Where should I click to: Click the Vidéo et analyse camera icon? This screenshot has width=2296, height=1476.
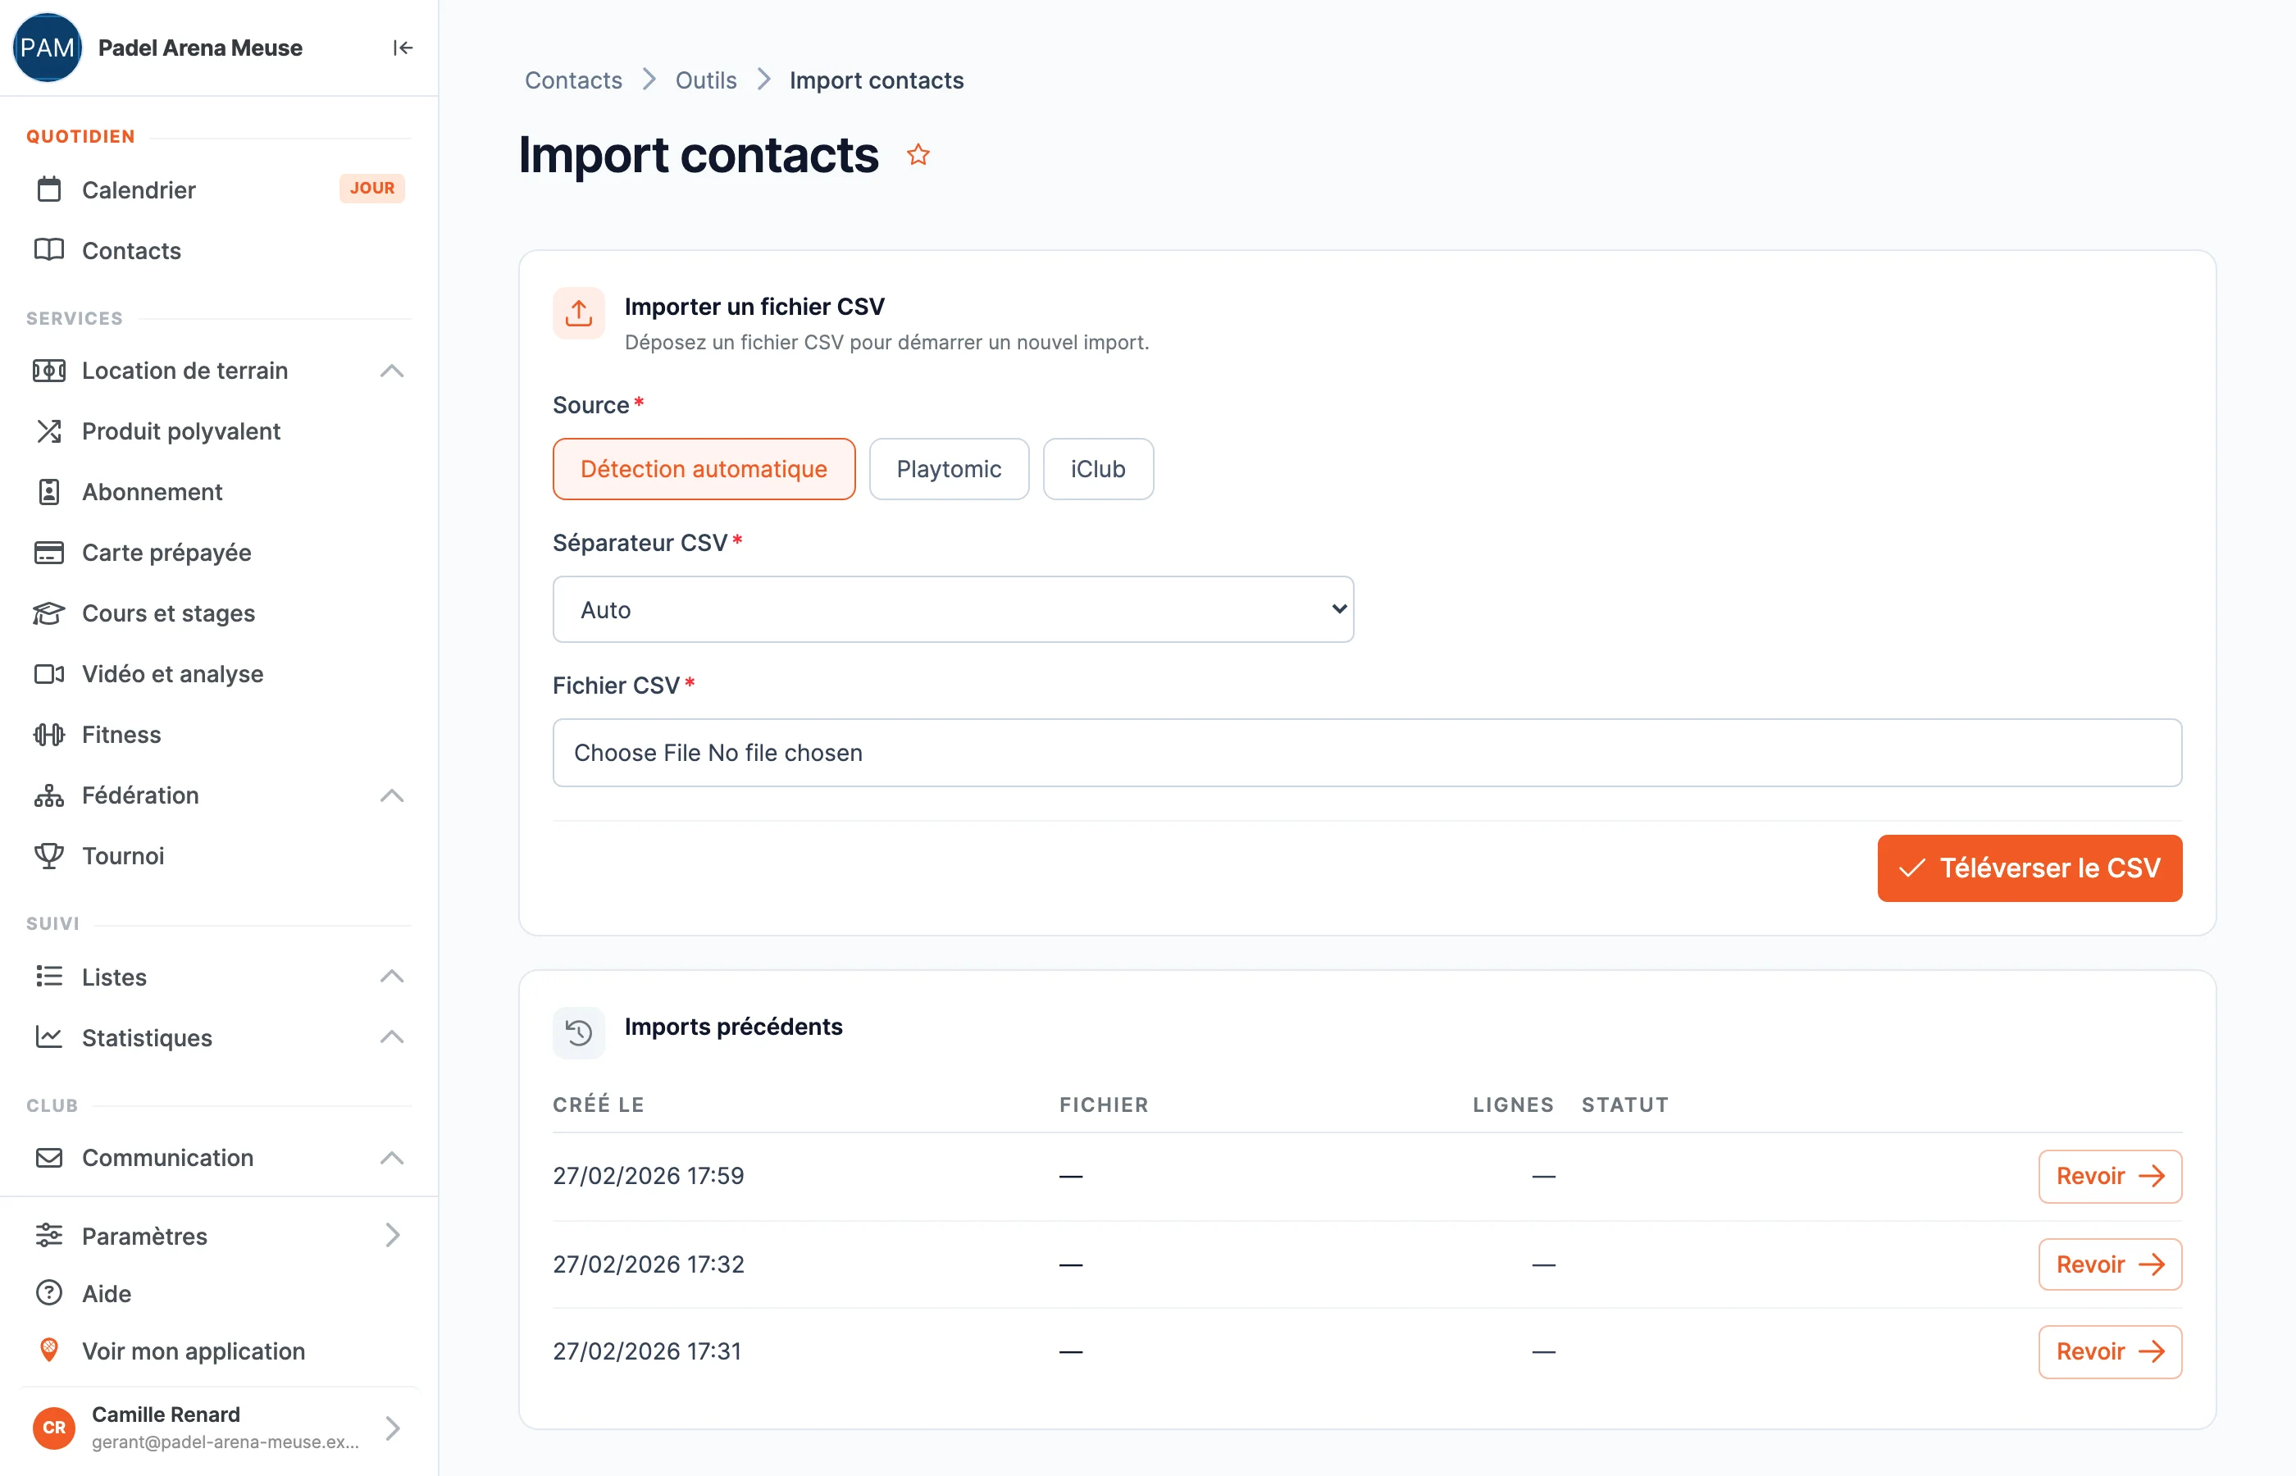pos(49,674)
